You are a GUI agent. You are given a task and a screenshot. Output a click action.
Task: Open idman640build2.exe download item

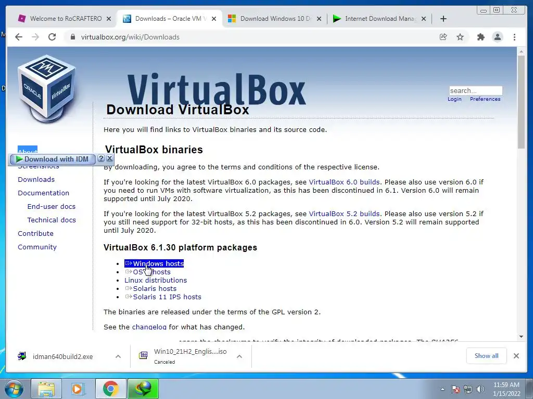63,356
